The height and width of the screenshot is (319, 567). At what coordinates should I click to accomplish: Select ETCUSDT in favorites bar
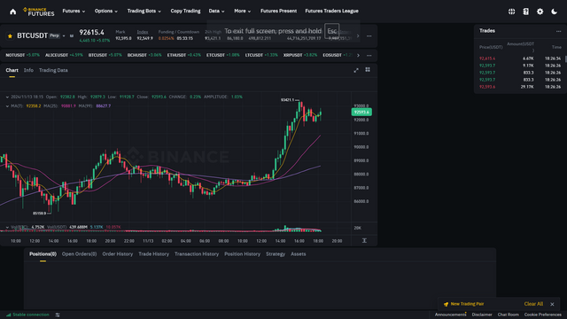(222, 55)
